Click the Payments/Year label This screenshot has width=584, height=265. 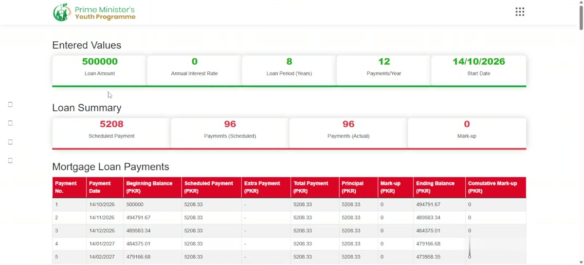coord(384,73)
